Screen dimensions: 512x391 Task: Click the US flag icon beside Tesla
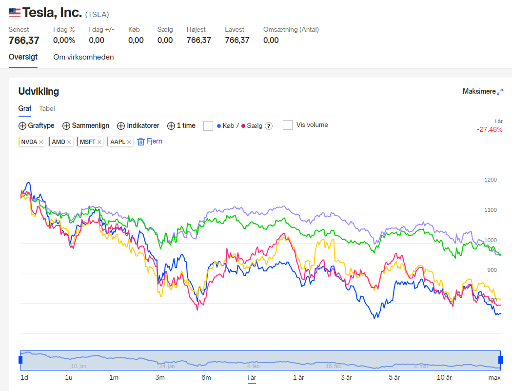(14, 12)
